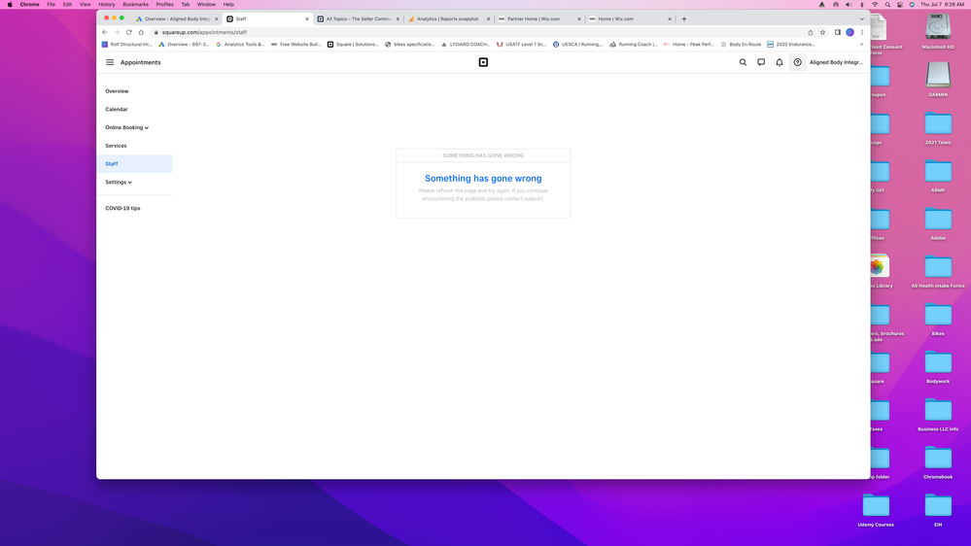Screen dimensions: 971x546
Task: Open the 2021 Taxes desktop folder
Action: click(938, 128)
